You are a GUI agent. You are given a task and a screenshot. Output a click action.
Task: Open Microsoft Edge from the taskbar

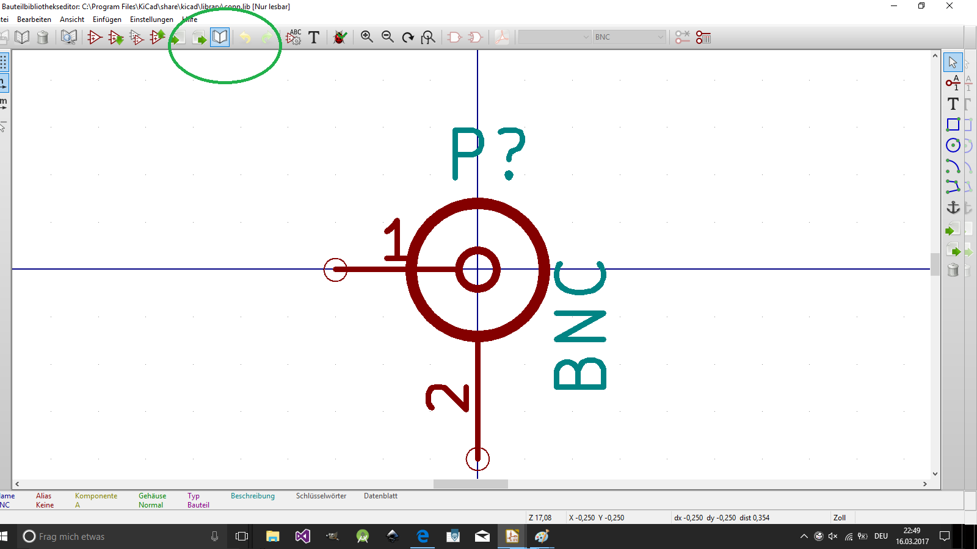pyautogui.click(x=423, y=536)
